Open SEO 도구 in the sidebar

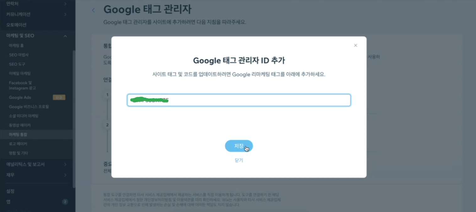point(17,64)
